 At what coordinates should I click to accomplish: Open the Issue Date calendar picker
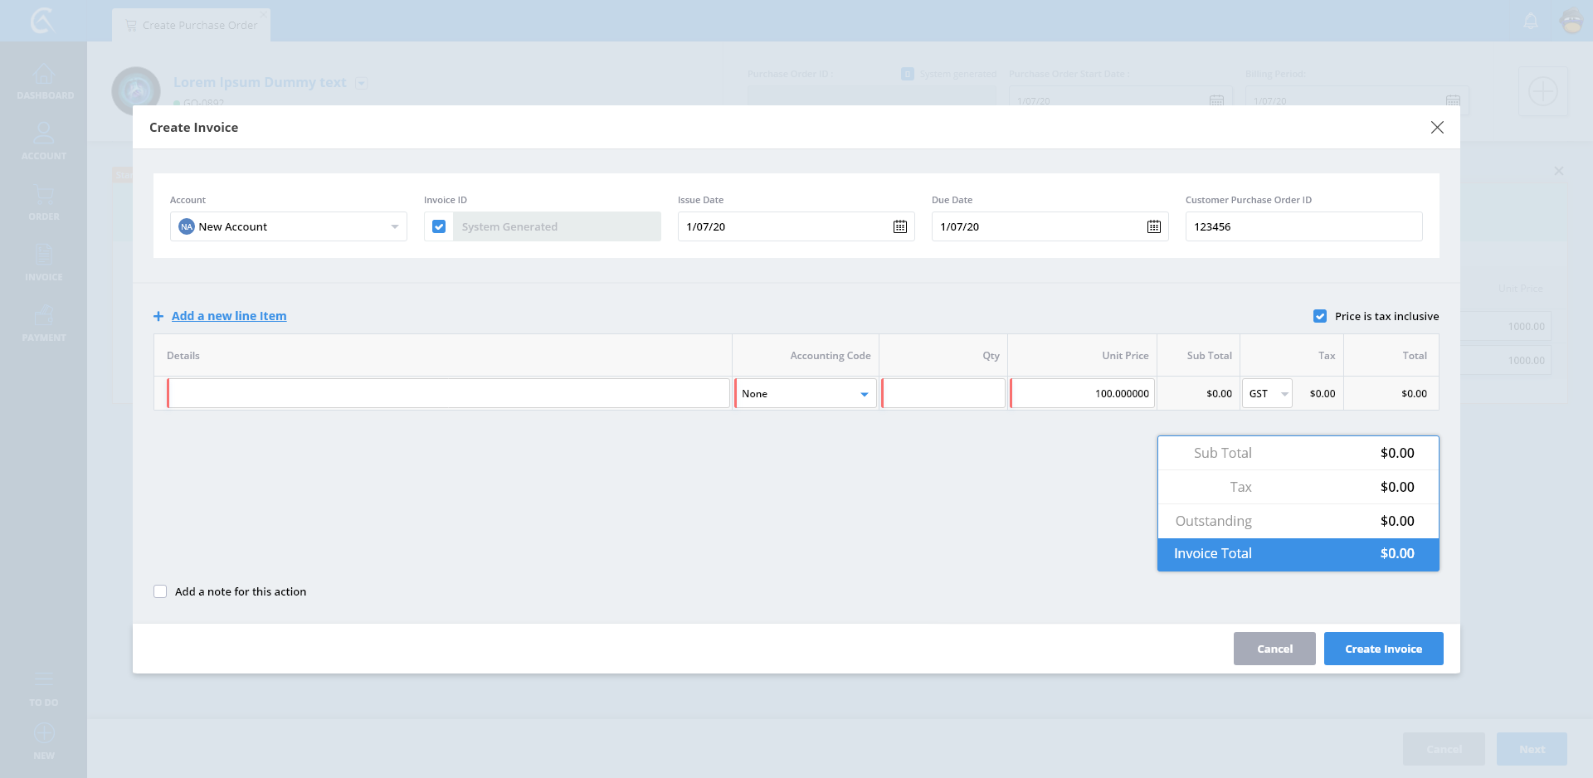click(899, 226)
